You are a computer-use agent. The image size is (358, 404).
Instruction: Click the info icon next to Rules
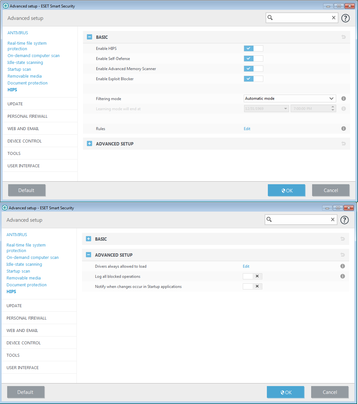pos(343,128)
